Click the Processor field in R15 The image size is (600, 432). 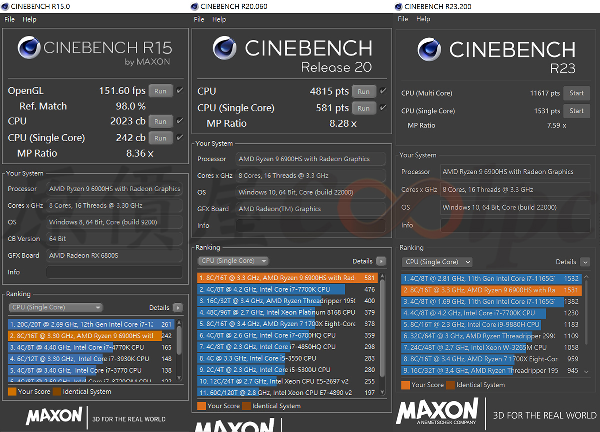[114, 189]
